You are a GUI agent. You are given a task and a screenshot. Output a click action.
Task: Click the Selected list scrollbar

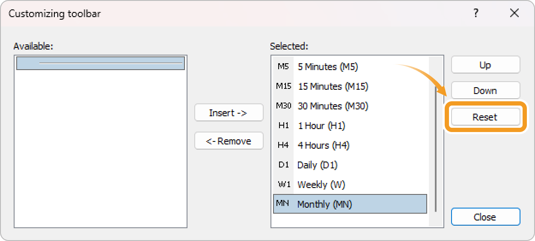point(436,149)
